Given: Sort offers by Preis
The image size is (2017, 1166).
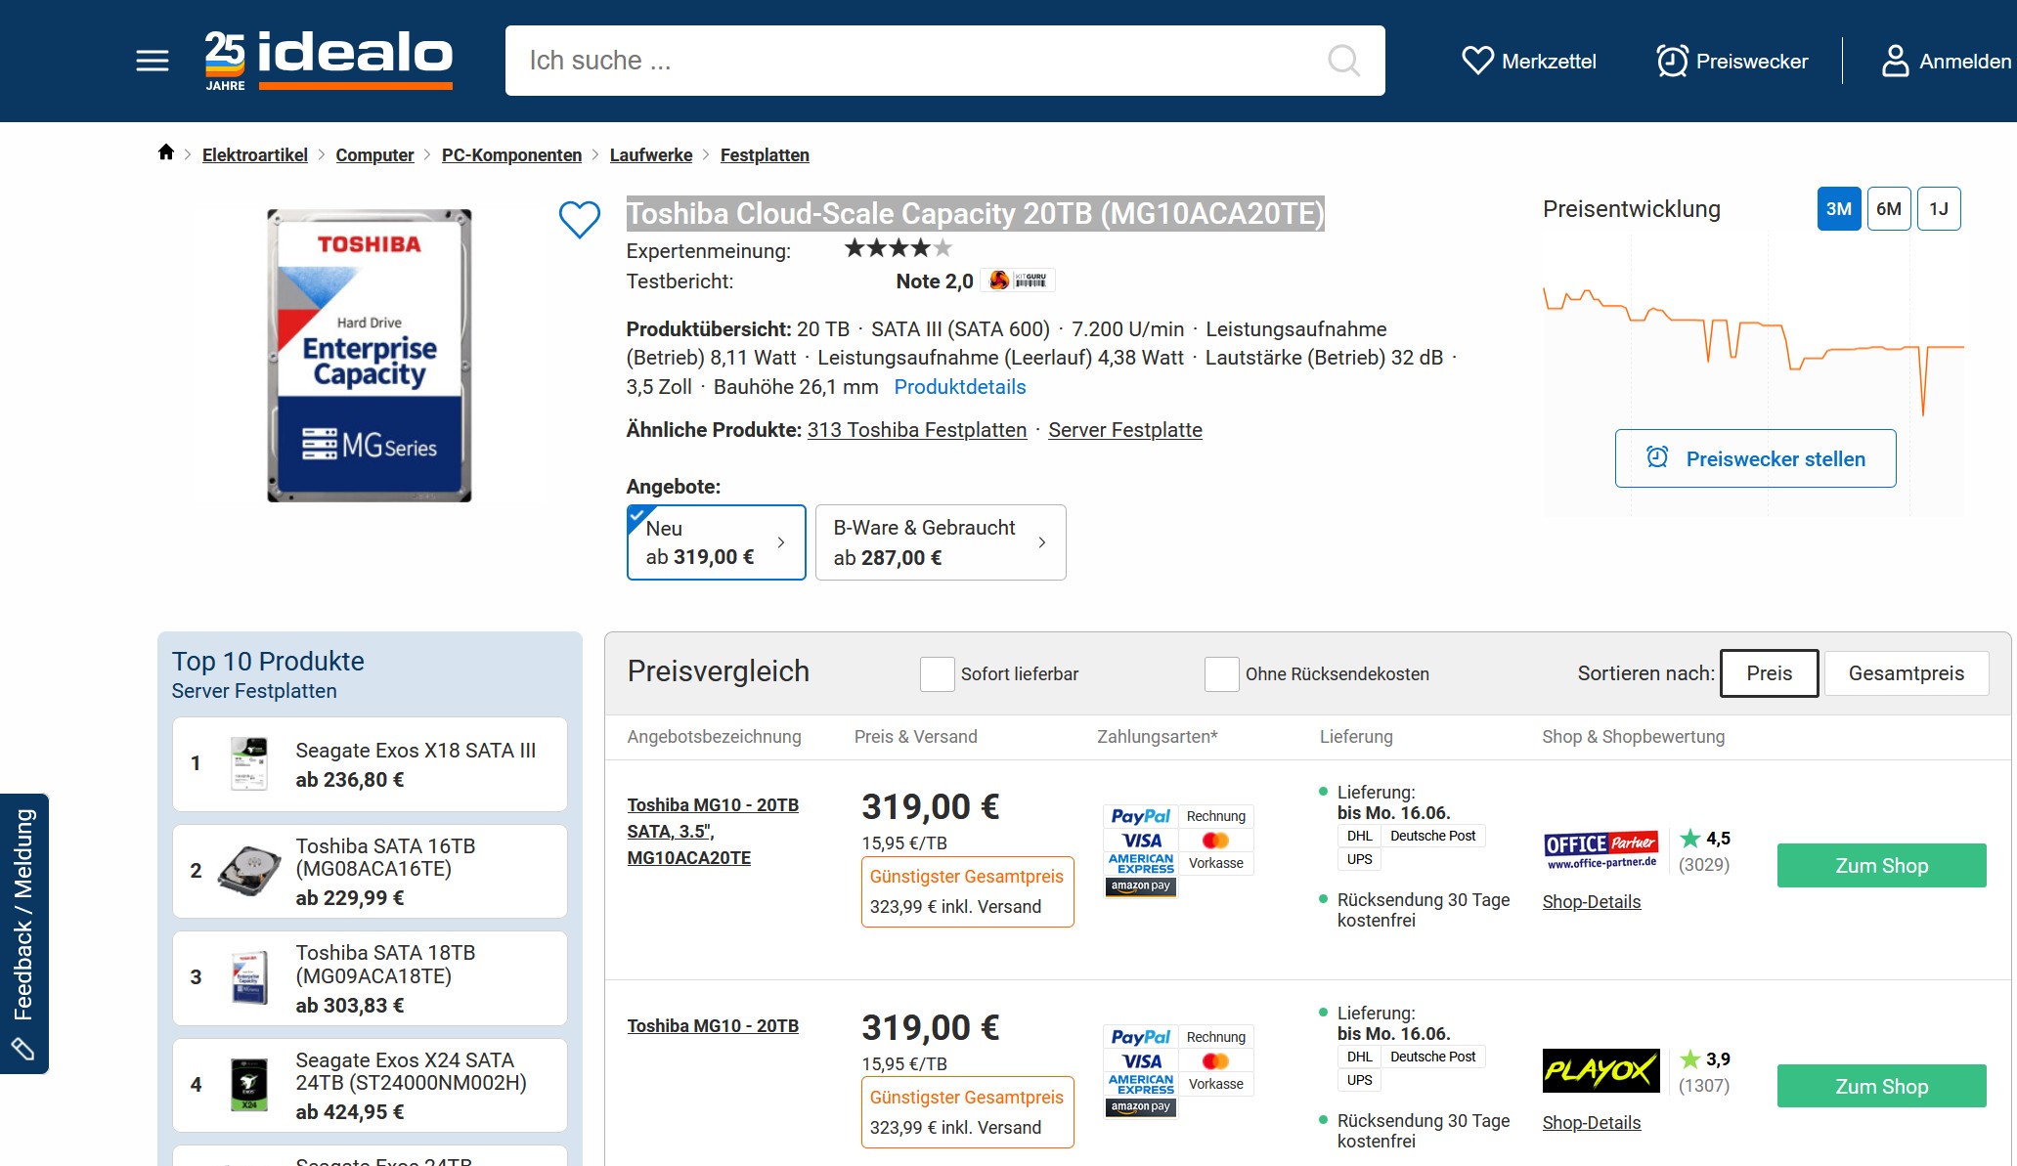Looking at the screenshot, I should point(1770,673).
